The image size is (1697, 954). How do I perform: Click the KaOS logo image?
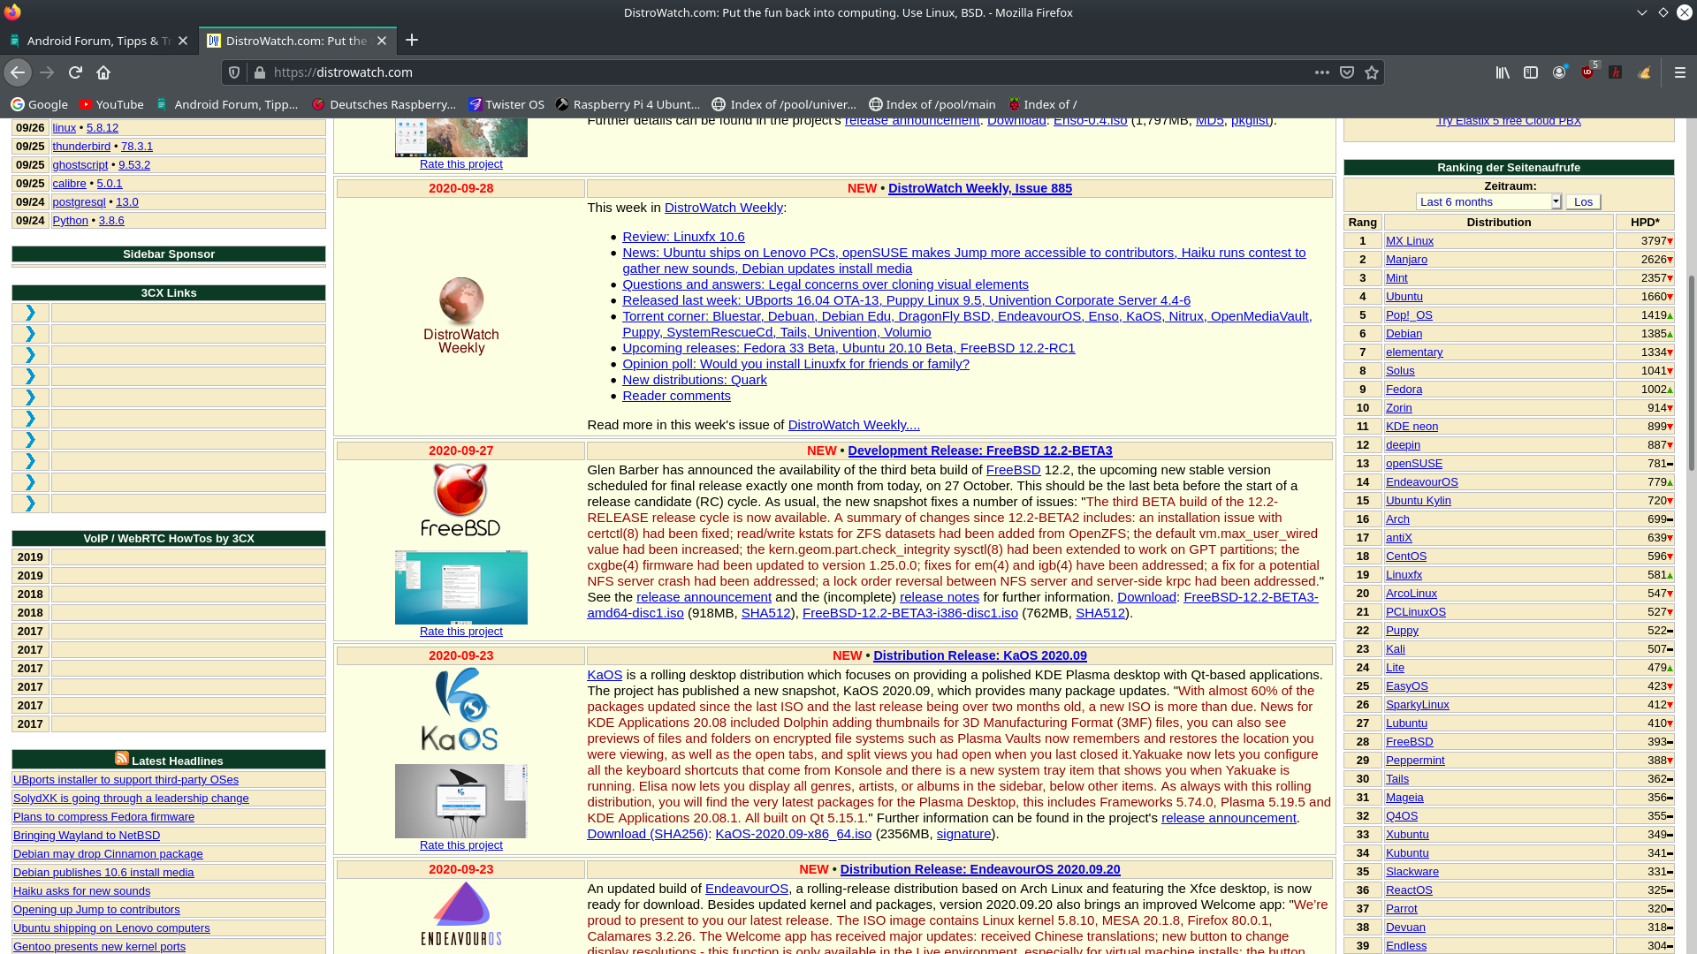point(460,709)
